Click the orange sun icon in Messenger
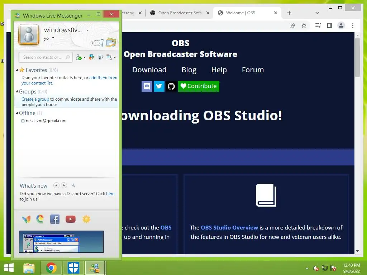Viewport: 367px width, 275px height. (86, 219)
